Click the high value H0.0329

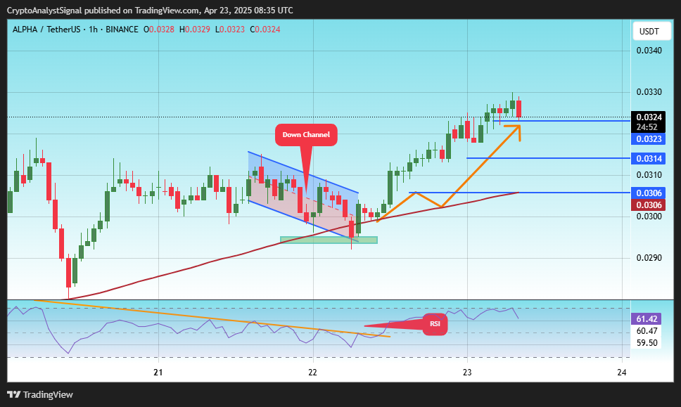pos(195,30)
